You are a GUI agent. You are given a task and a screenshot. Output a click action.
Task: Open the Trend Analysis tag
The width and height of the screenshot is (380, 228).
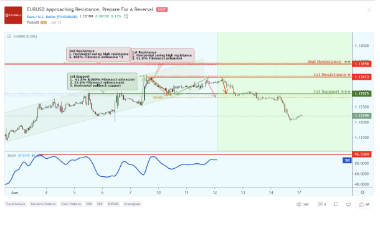click(16, 204)
